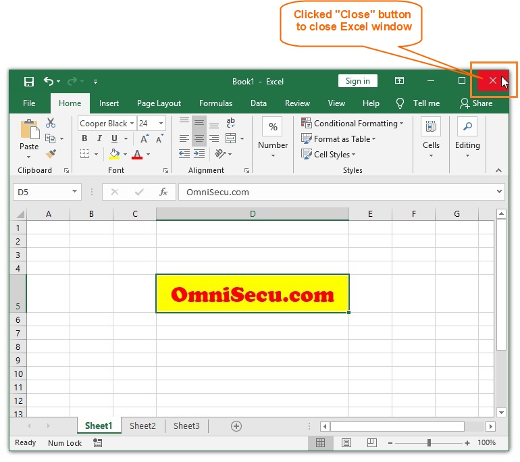Switch to the Review tab
The image size is (520, 462).
[297, 103]
